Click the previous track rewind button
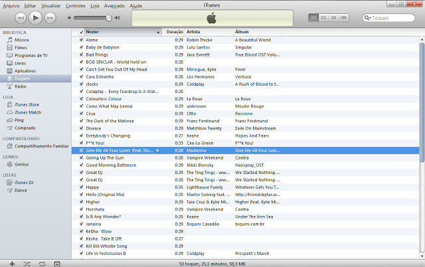Image resolution: width=425 pixels, height=267 pixels. (21, 17)
